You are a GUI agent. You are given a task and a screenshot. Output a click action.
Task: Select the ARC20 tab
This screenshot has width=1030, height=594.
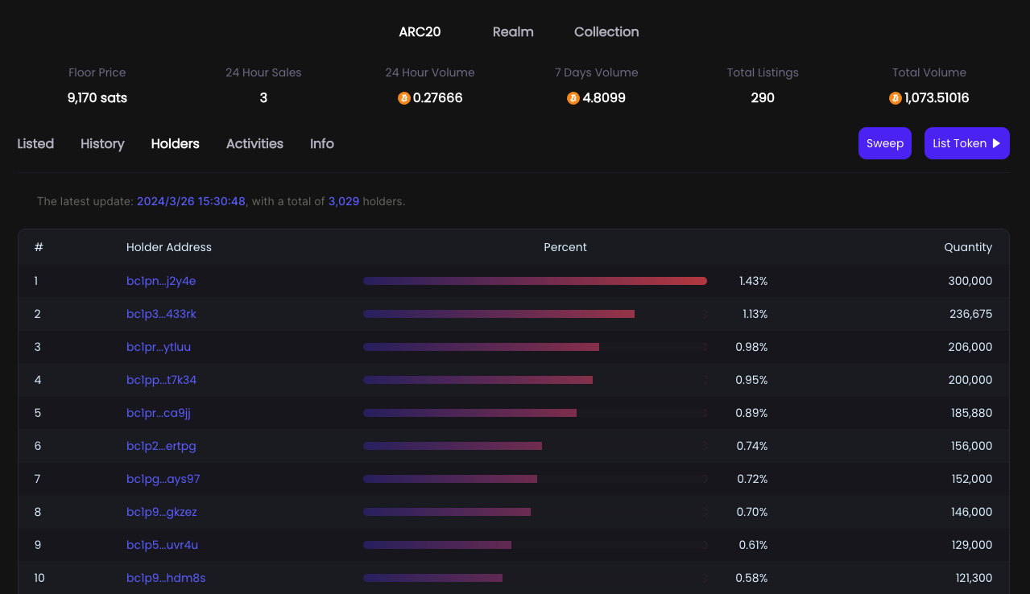(420, 32)
